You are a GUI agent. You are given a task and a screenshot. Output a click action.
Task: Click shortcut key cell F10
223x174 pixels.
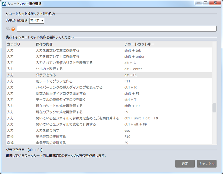[127, 137]
